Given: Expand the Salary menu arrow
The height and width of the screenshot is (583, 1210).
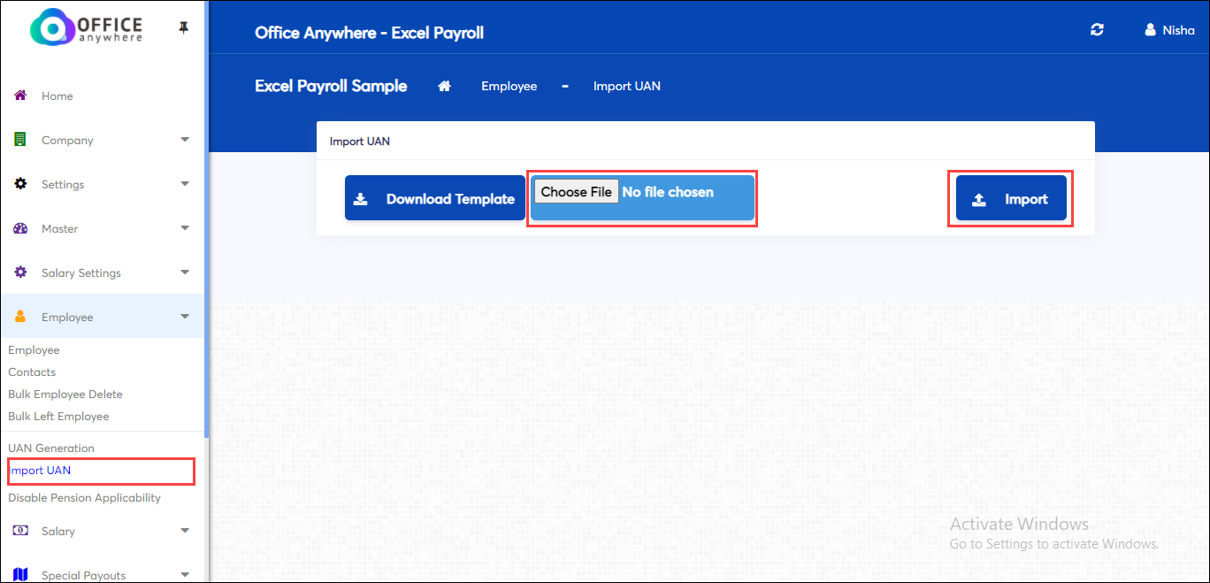Looking at the screenshot, I should click(x=185, y=531).
